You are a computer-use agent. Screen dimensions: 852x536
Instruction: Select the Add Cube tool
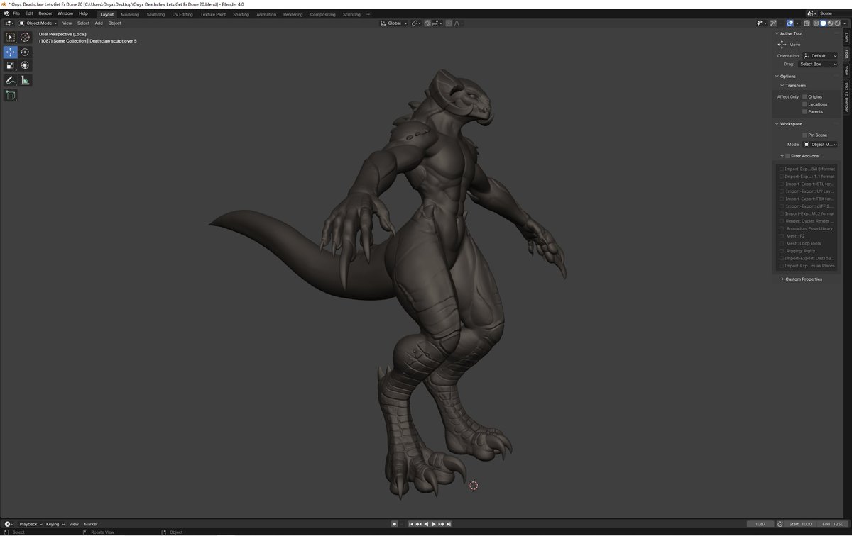pyautogui.click(x=11, y=95)
